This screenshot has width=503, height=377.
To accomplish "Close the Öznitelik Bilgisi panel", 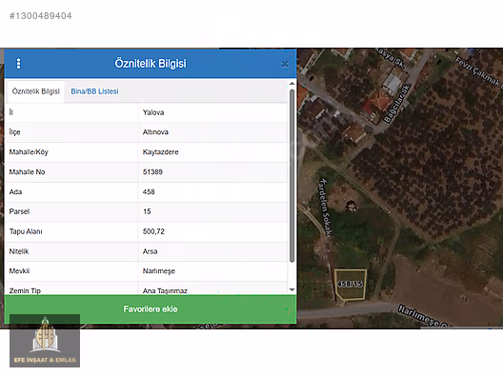I will [x=285, y=65].
